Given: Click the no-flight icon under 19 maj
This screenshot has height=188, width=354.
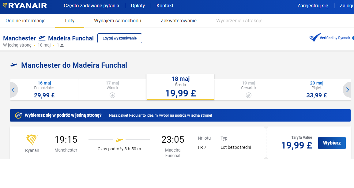Looking at the screenshot, I should coord(249,95).
